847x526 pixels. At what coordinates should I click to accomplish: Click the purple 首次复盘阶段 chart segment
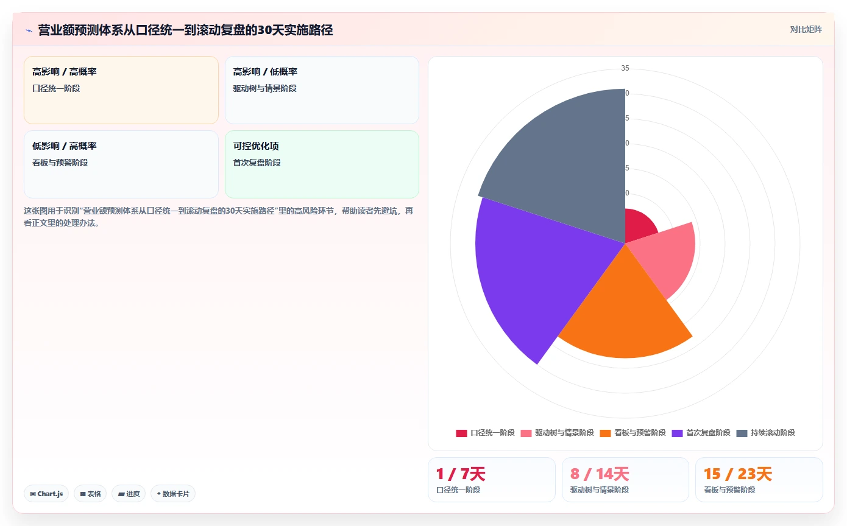coord(536,274)
